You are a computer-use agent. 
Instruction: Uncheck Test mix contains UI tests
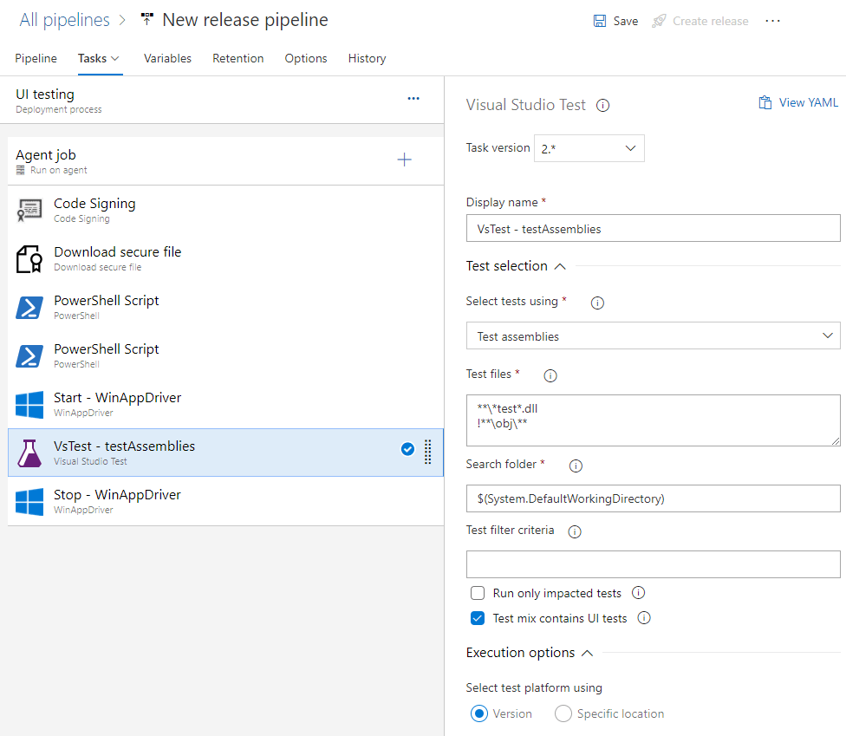(478, 618)
